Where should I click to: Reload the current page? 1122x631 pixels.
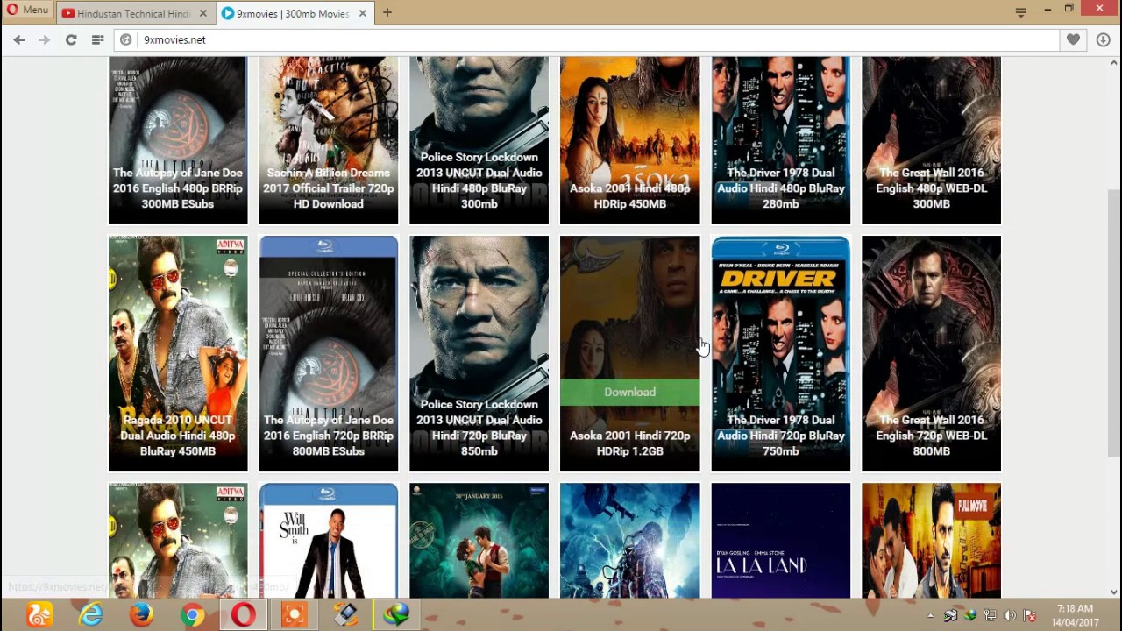coord(71,39)
